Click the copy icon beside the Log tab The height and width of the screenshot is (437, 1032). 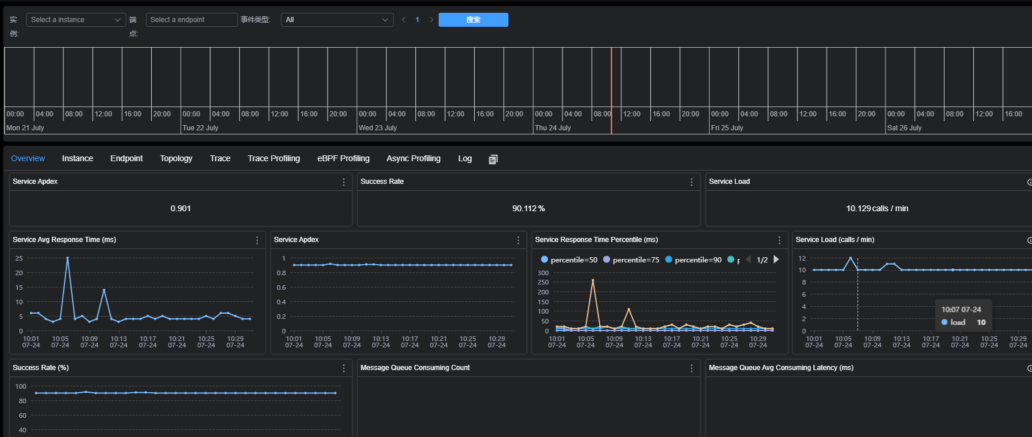[493, 159]
